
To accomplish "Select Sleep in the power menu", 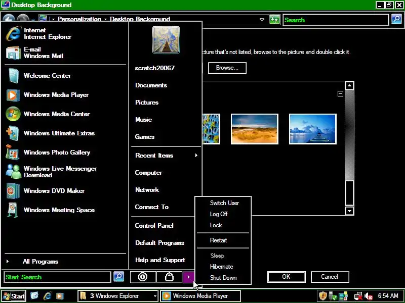I will coord(217,256).
